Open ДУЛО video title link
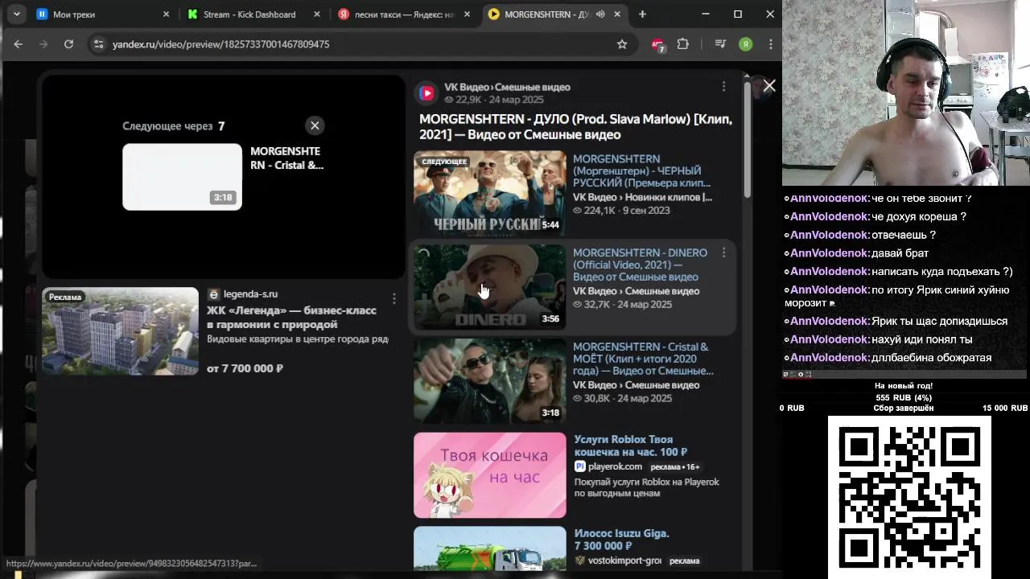The width and height of the screenshot is (1030, 579). (575, 126)
